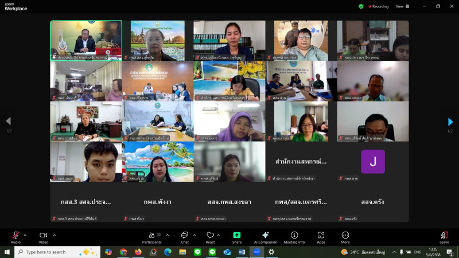The width and height of the screenshot is (459, 258).
Task: Select the purple J avatar participant tile
Action: (372, 162)
